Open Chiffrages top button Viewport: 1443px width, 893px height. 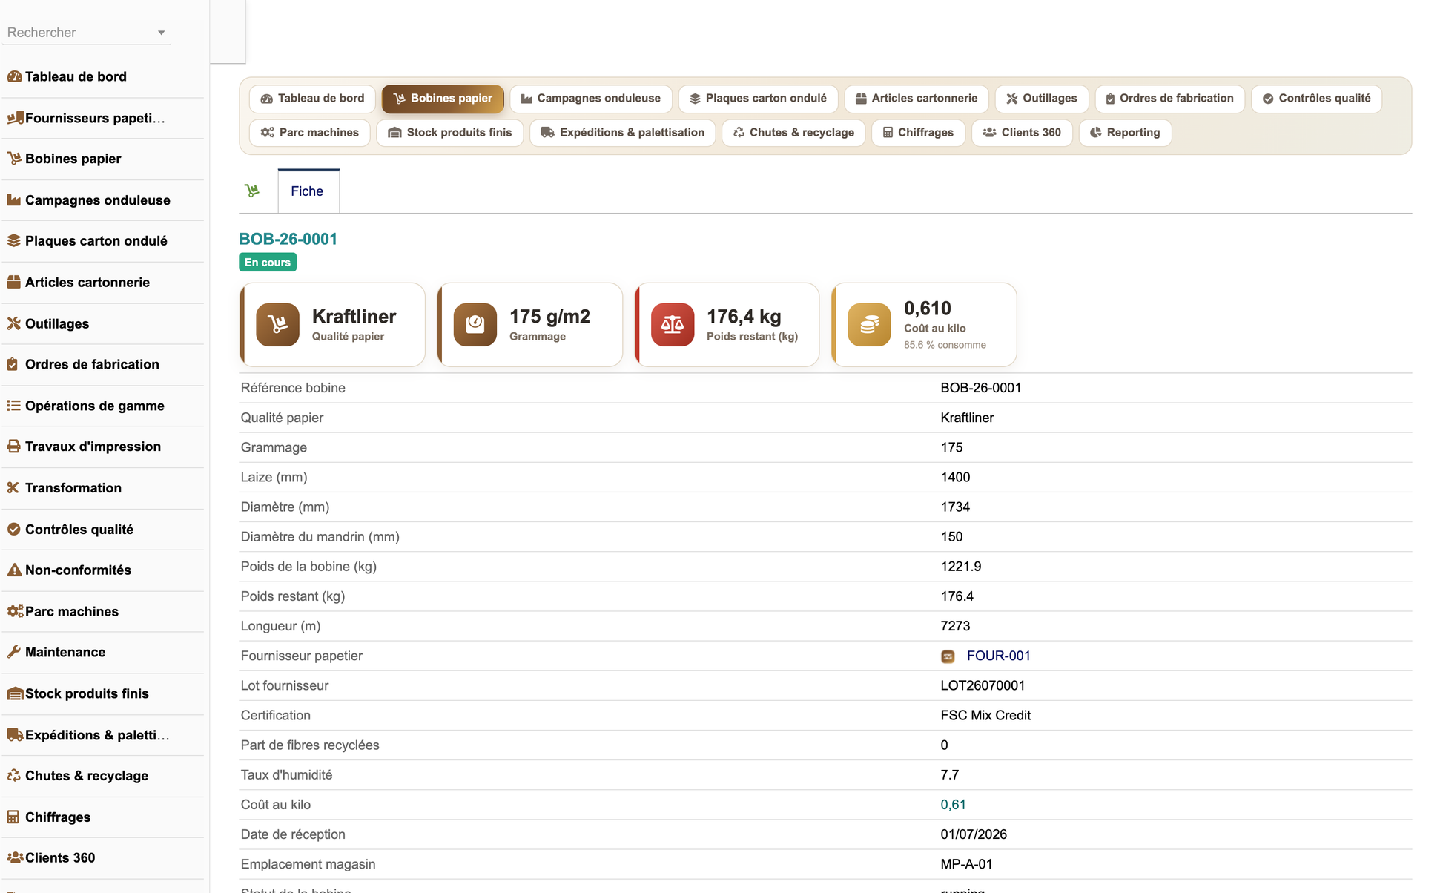coord(918,133)
